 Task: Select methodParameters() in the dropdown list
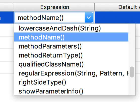71,46
